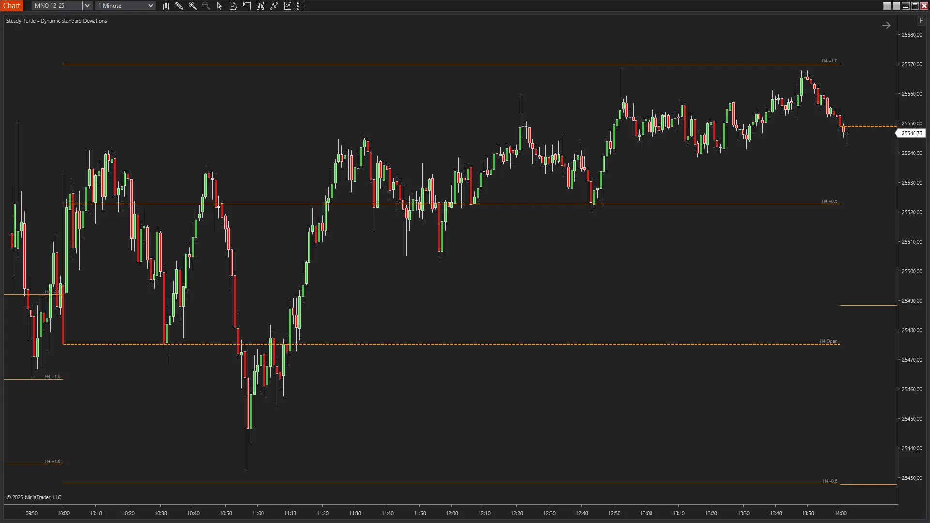Viewport: 930px width, 523px height.
Task: Click the current price marker 25546,75
Action: coord(913,133)
